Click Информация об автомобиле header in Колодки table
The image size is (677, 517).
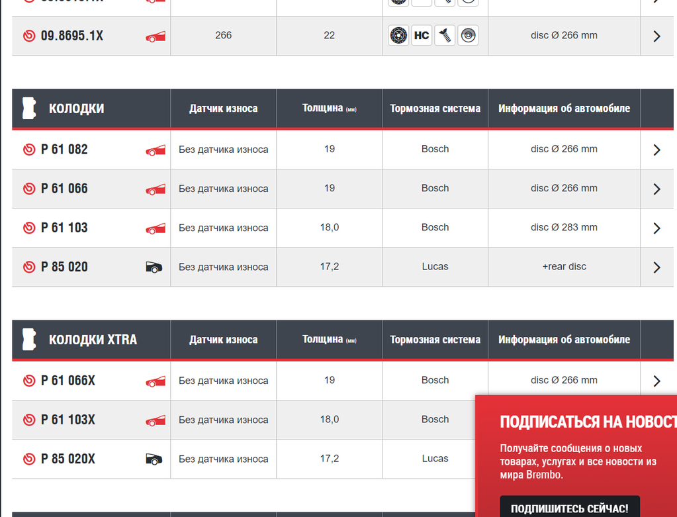coord(564,109)
